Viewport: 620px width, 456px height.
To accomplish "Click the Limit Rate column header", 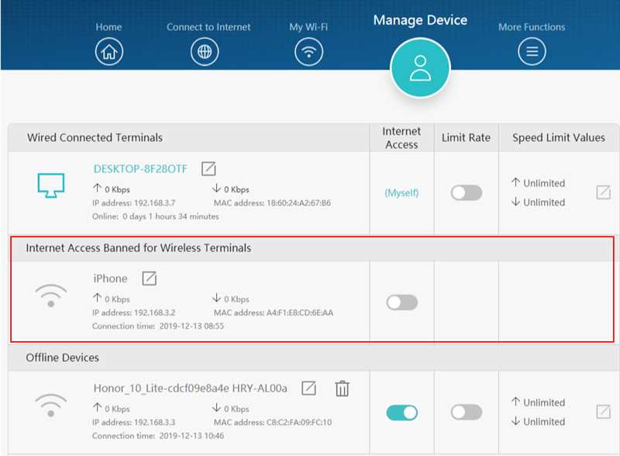I will coord(467,137).
